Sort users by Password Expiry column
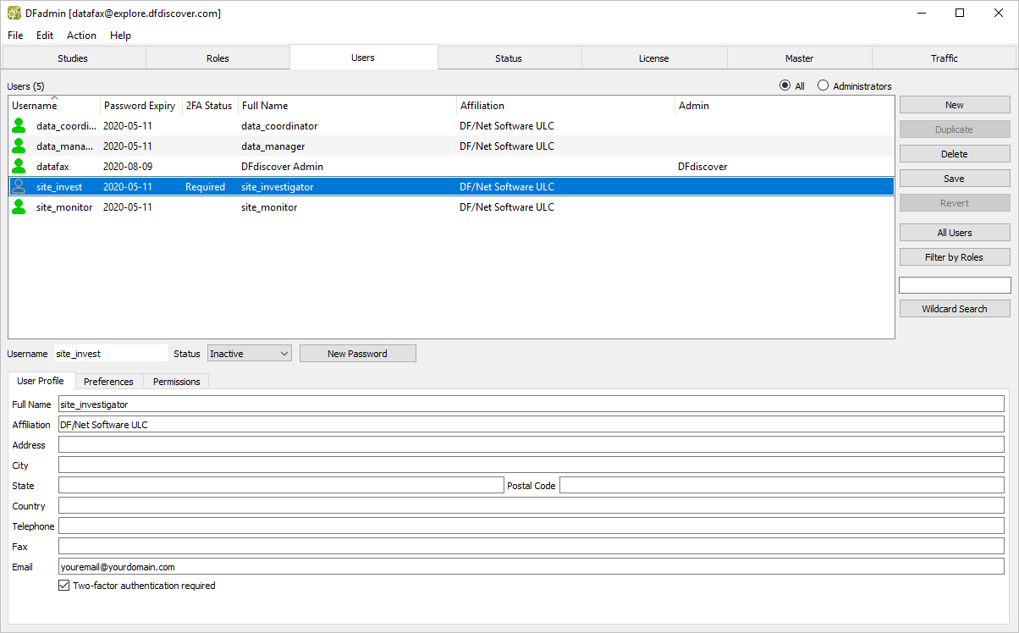1019x633 pixels. (139, 106)
